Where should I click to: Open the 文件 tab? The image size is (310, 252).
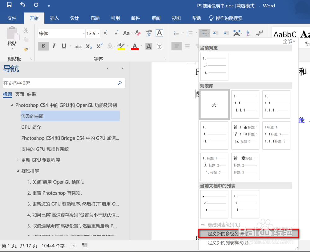tap(12, 18)
